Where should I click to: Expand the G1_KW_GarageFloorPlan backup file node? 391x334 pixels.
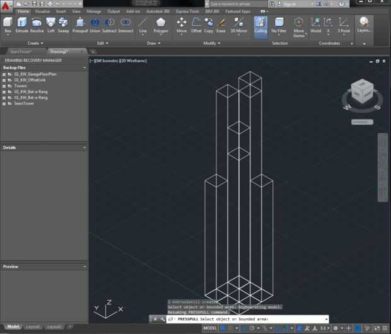coord(4,74)
